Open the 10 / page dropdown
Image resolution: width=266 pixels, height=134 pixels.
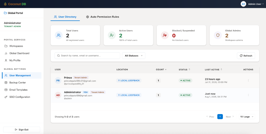pos(247,117)
